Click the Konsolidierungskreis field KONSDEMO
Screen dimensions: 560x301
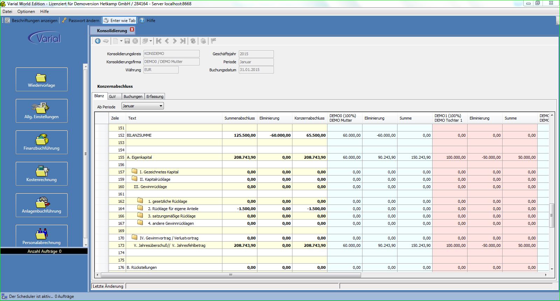(171, 53)
